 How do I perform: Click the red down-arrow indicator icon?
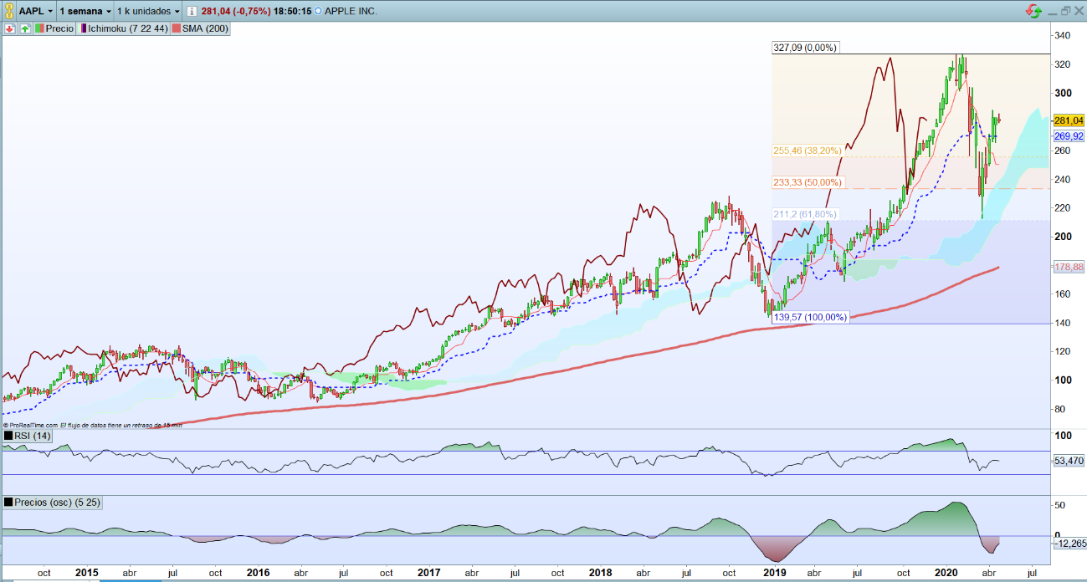pos(10,28)
